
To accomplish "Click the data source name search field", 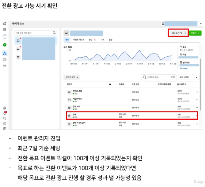I will pos(36,33).
